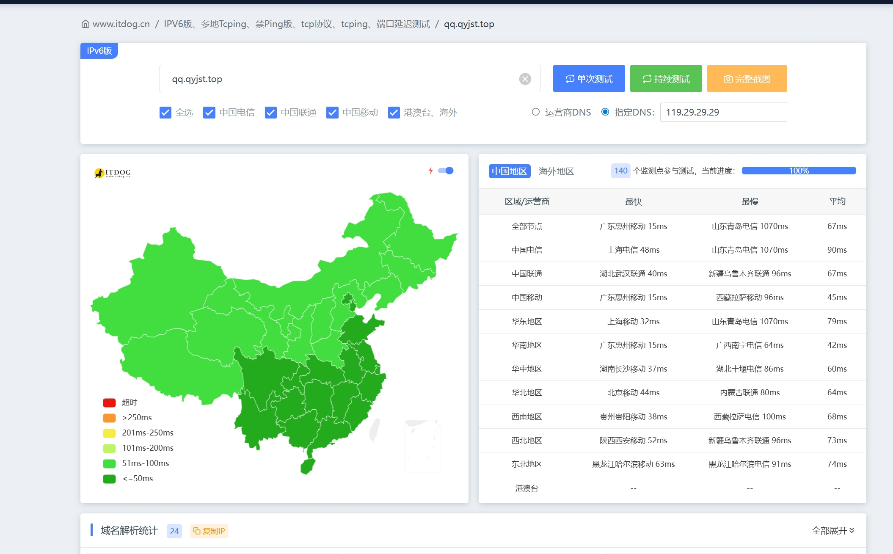Click the 指定DNS address input field
Image resolution: width=893 pixels, height=554 pixels.
click(x=723, y=112)
